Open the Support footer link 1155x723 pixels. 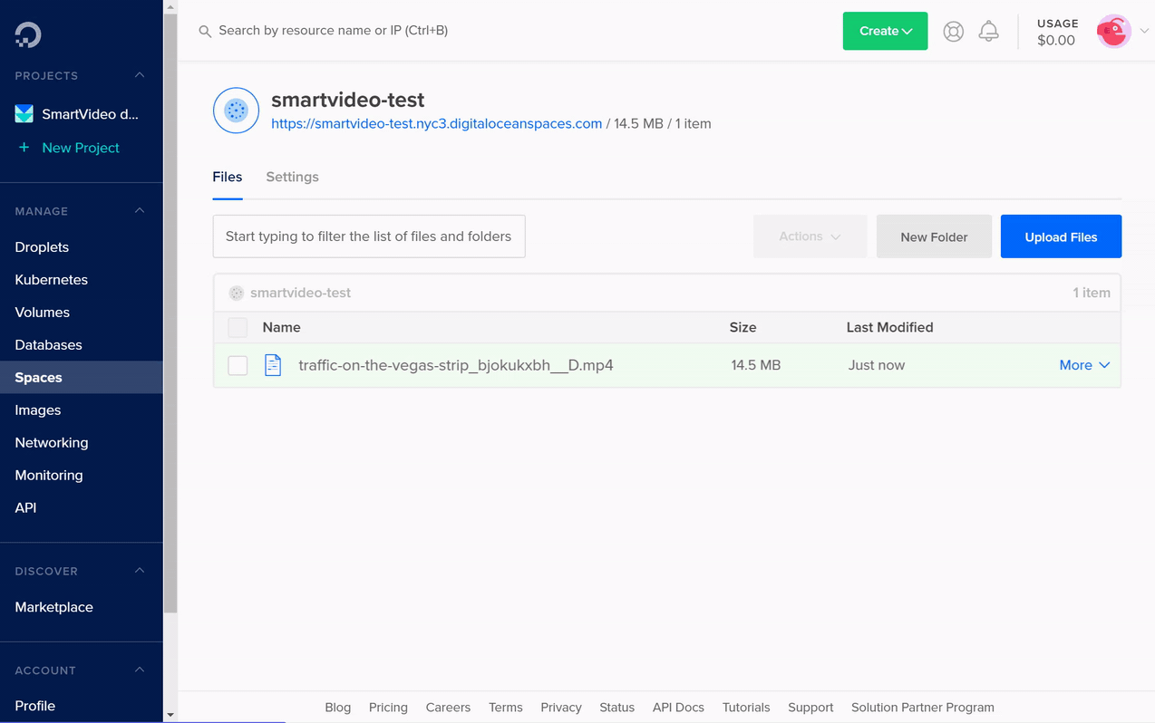pyautogui.click(x=810, y=708)
